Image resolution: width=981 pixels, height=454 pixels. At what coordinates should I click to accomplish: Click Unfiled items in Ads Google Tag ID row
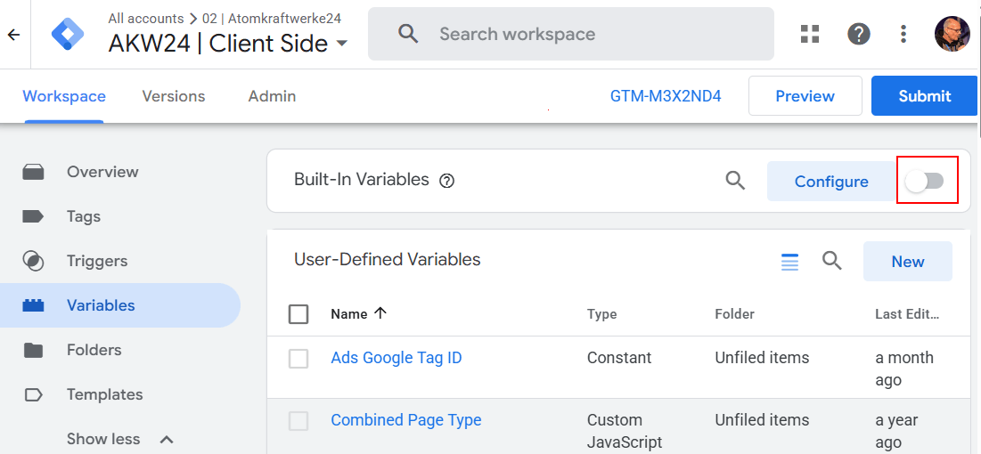[762, 358]
